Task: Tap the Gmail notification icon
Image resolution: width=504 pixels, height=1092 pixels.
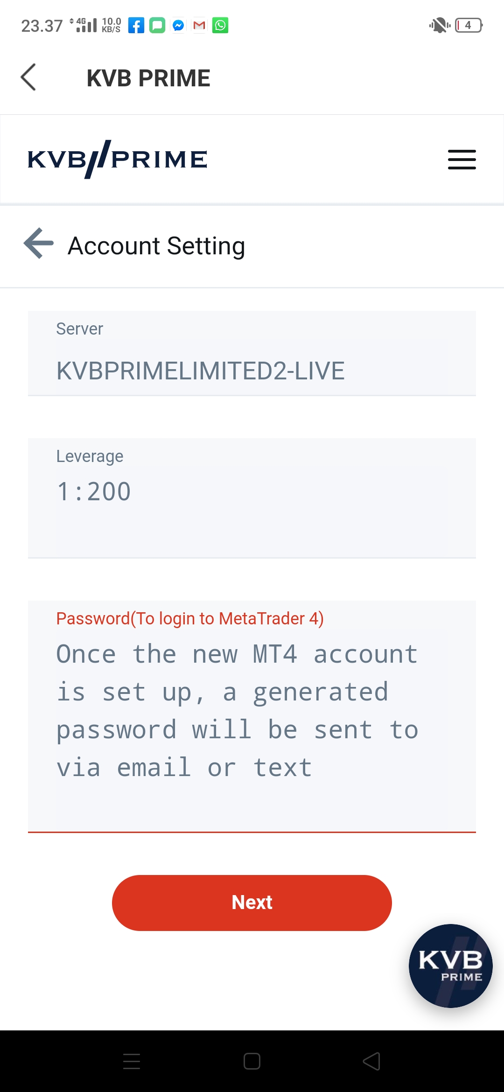Action: click(x=199, y=25)
